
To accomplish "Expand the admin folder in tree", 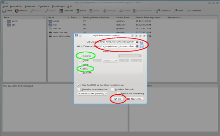I will pyautogui.click(x=5, y=21).
